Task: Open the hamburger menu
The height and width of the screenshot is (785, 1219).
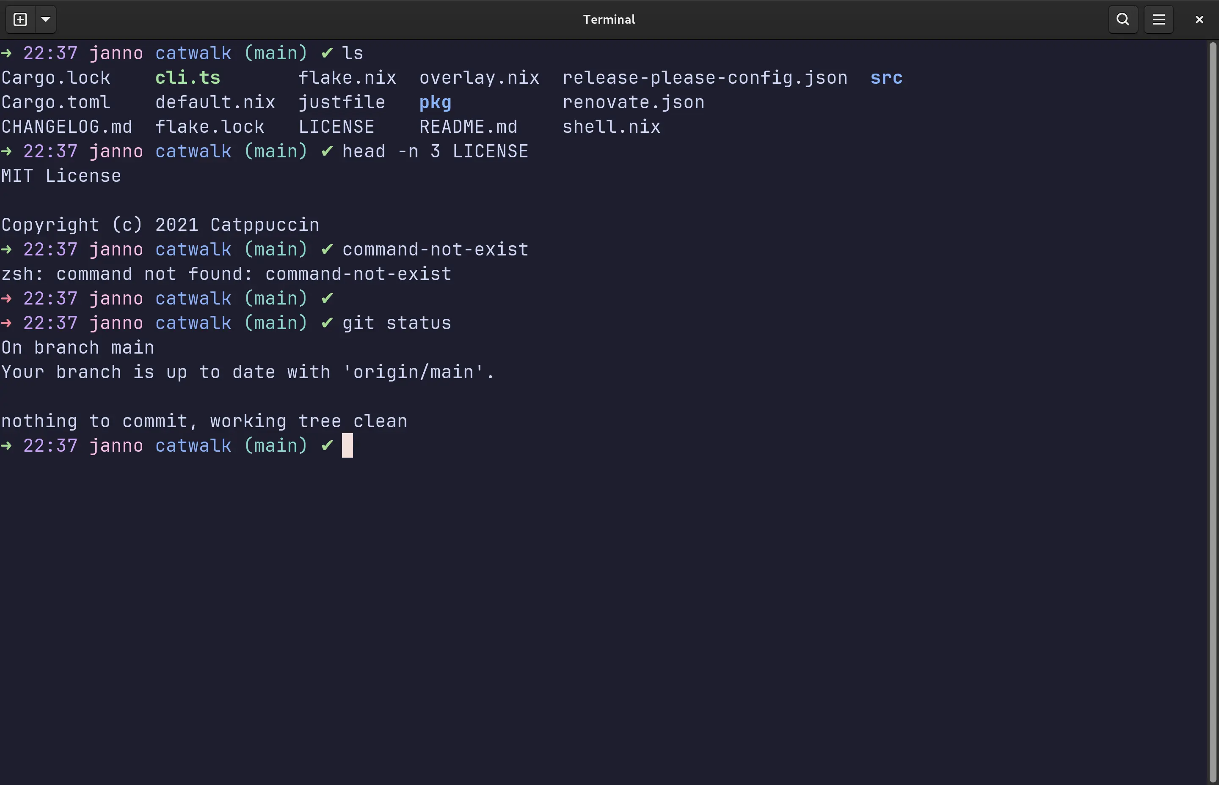Action: point(1158,19)
